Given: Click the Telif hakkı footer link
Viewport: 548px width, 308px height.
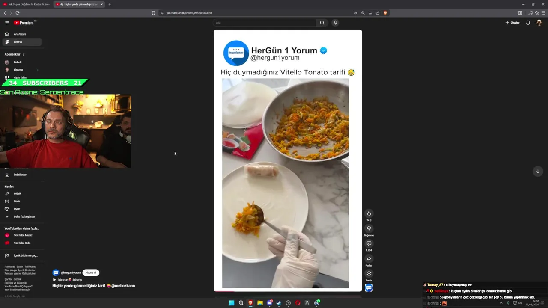Looking at the screenshot, I should point(30,267).
